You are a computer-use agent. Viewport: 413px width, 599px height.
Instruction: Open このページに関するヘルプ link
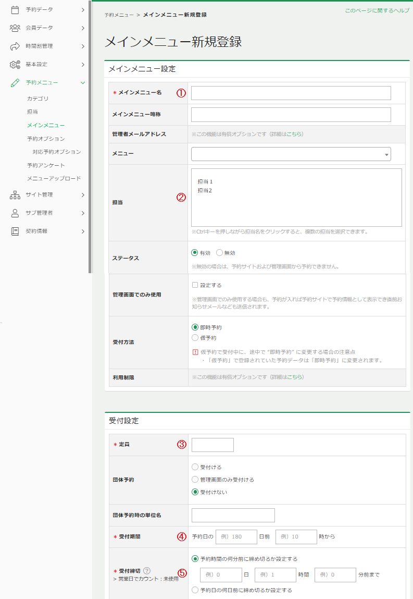(377, 11)
